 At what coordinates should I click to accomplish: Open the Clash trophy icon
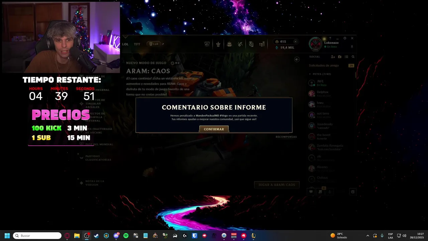click(207, 44)
